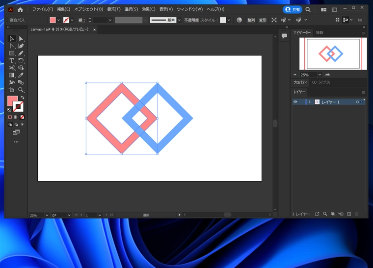373x268 pixels.
Task: Open search with magnifier icon in title bar
Action: click(x=308, y=9)
